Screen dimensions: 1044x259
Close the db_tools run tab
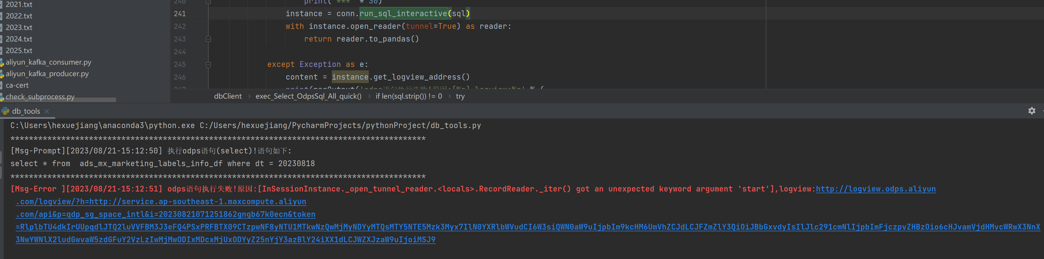pos(47,111)
